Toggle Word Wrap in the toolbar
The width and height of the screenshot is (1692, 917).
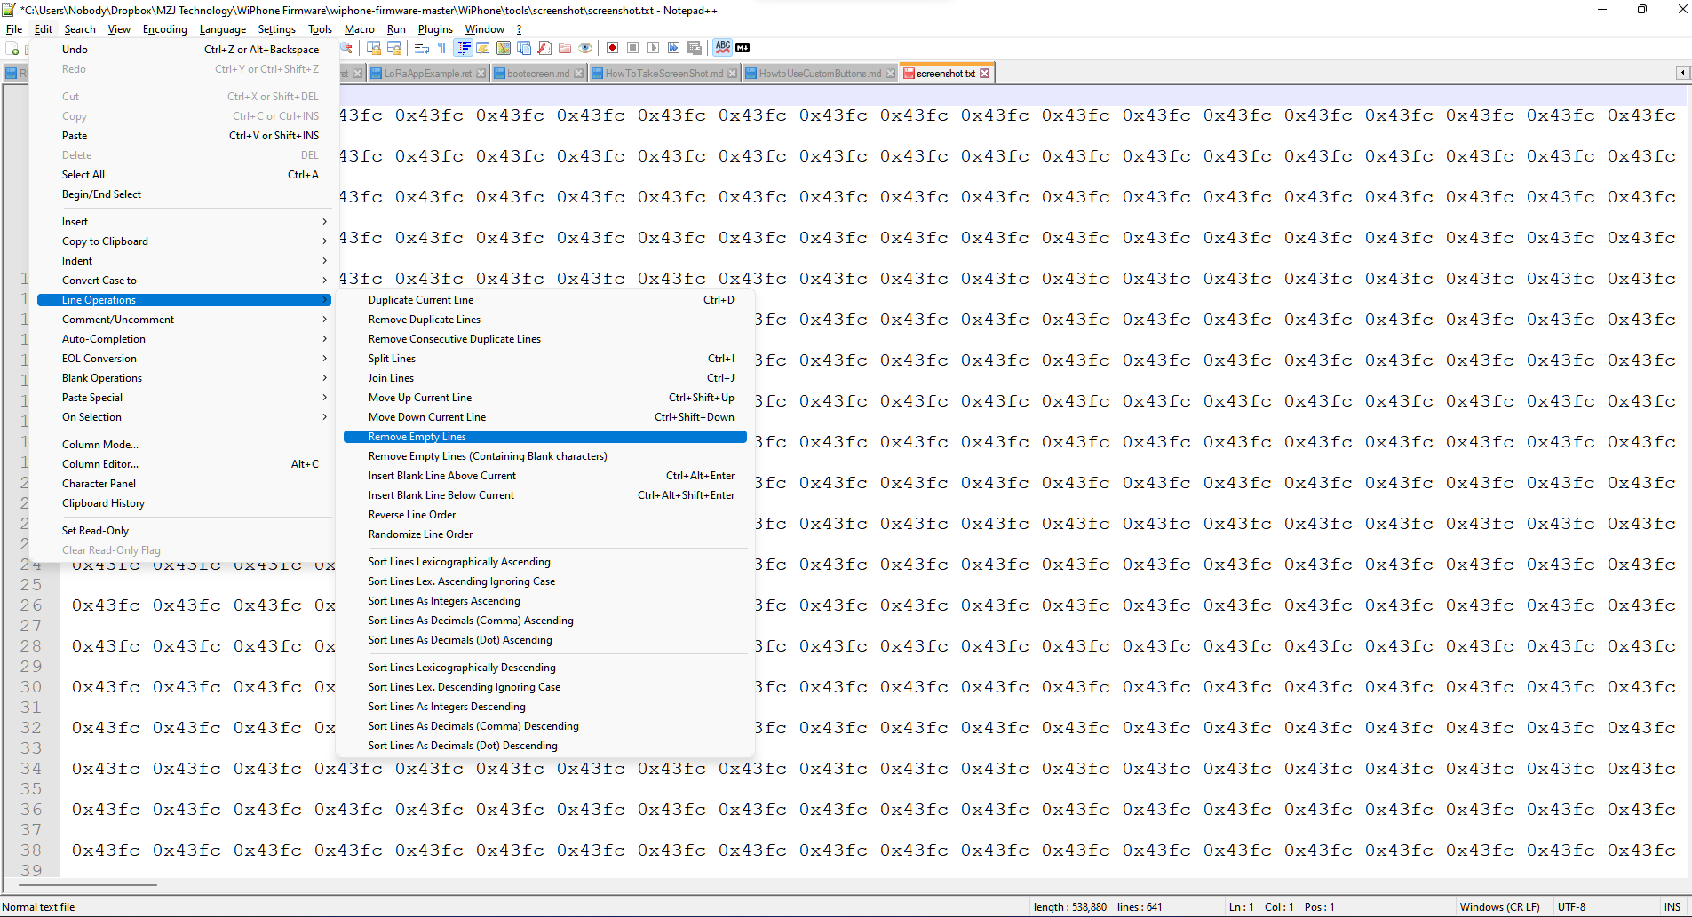point(422,48)
